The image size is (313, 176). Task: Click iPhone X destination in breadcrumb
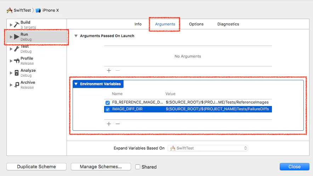coord(51,10)
